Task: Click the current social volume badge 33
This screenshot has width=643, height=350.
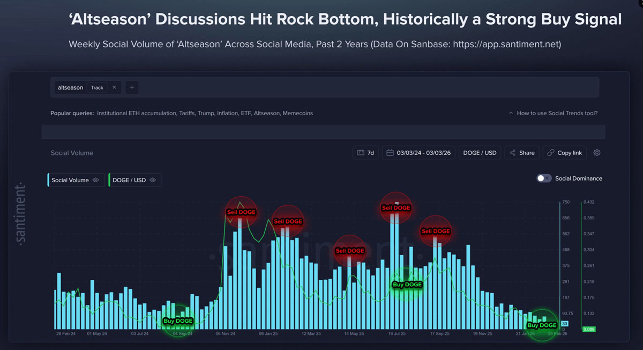Action: [564, 324]
